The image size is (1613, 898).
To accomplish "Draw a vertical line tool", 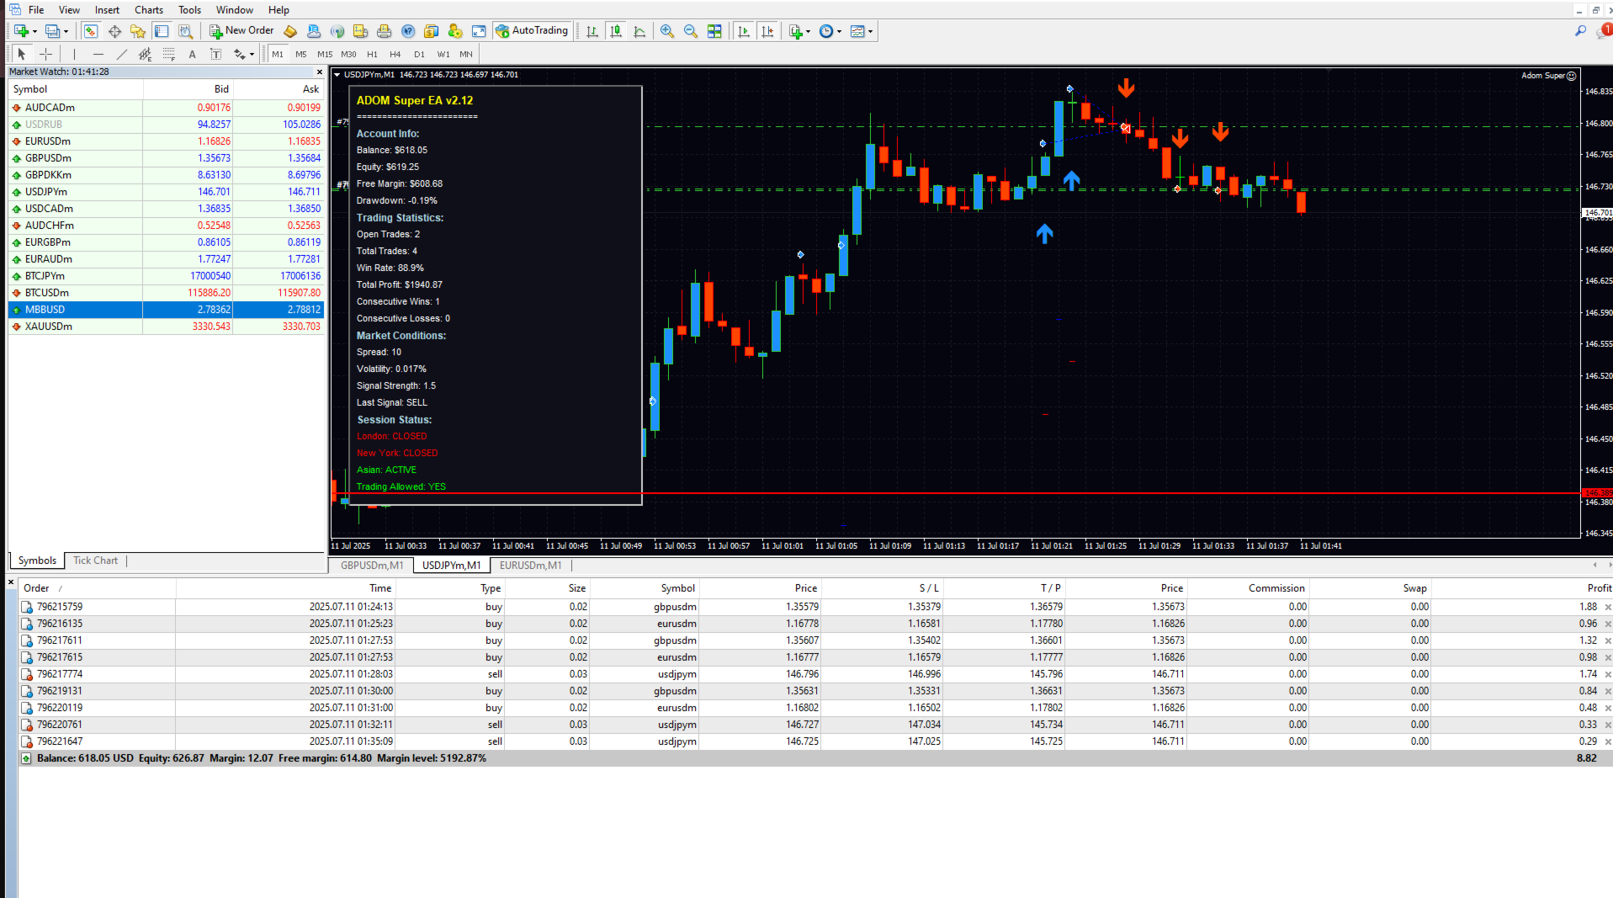I will click(74, 54).
